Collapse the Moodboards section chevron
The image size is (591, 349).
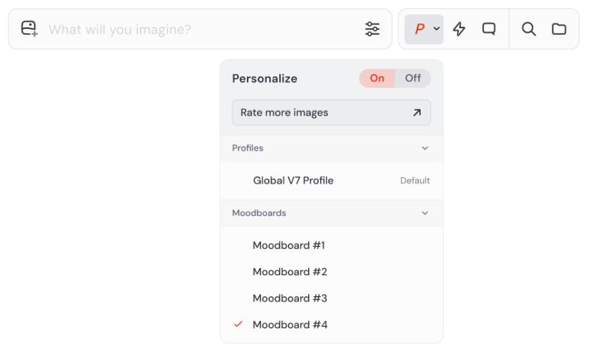[424, 213]
